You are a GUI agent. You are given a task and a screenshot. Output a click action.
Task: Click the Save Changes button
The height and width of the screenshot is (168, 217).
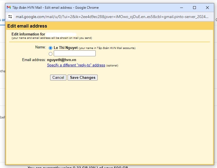coord(82,78)
